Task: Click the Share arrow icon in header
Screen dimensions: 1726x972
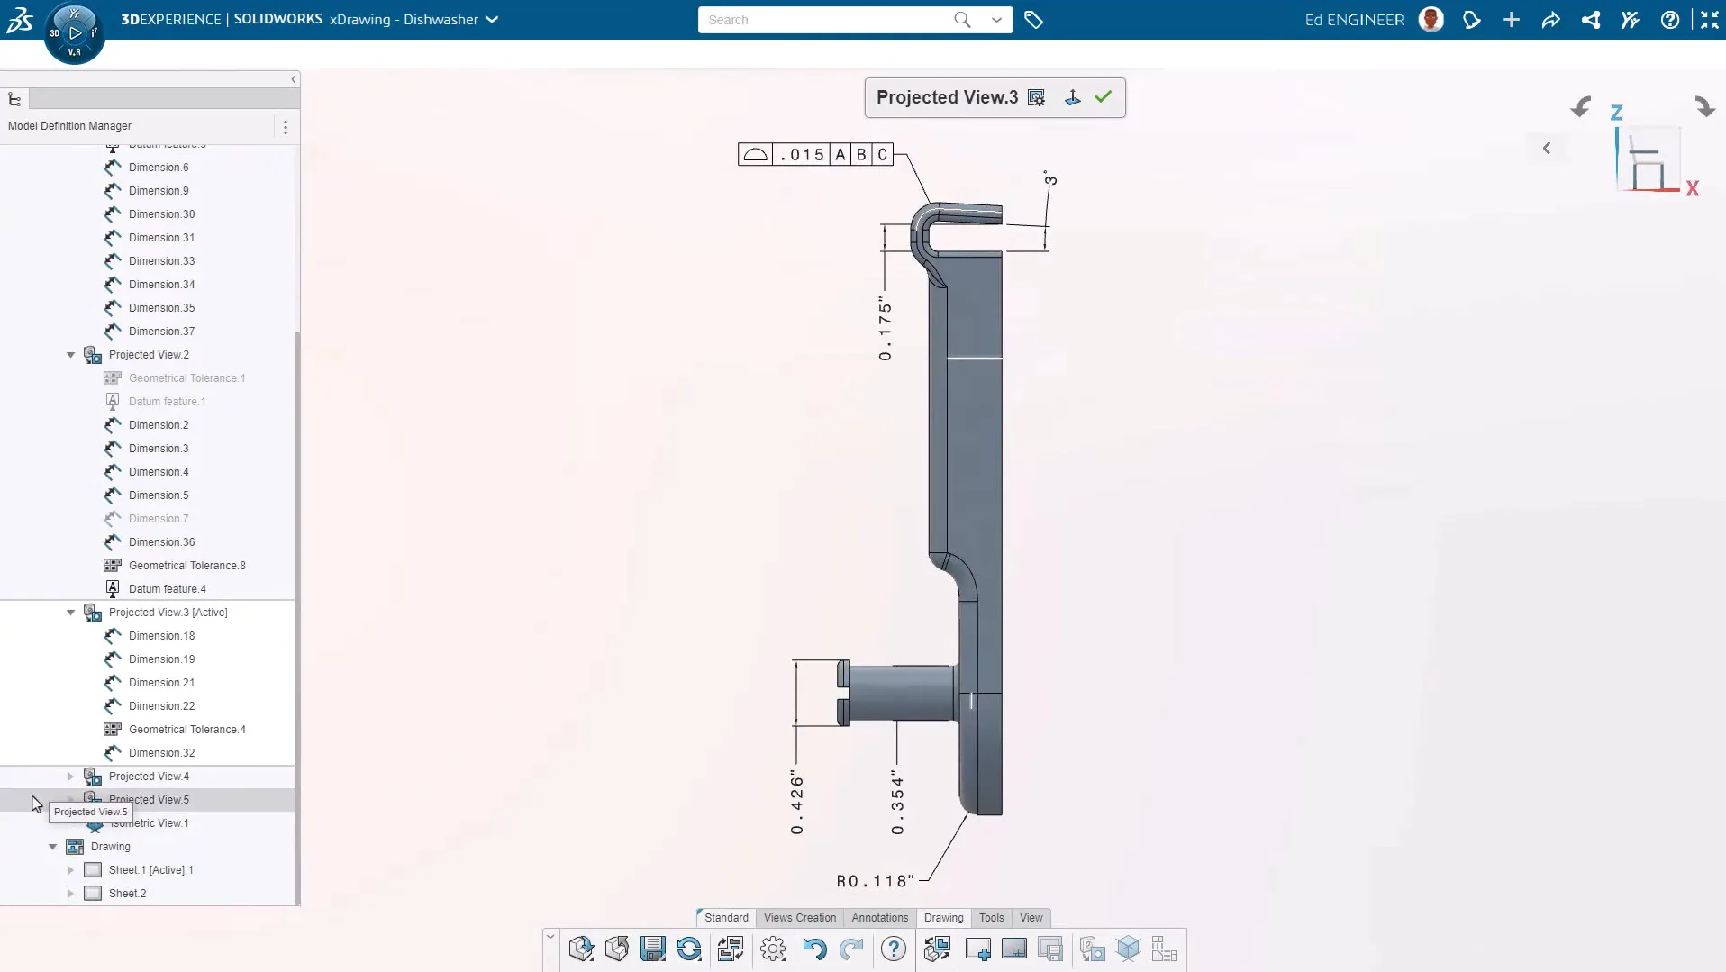Action: click(1550, 20)
